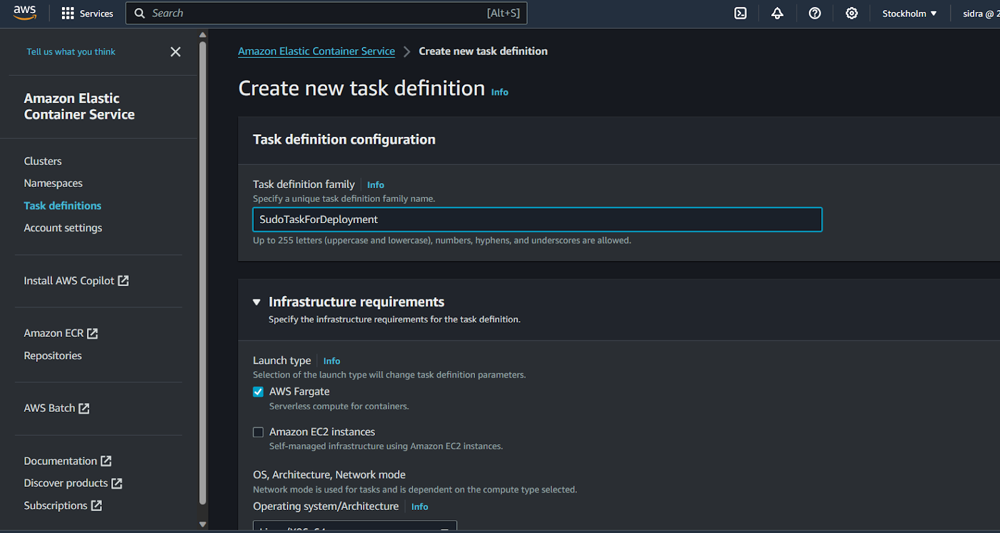Open the AWS home logo
Image resolution: width=1000 pixels, height=533 pixels.
(25, 12)
